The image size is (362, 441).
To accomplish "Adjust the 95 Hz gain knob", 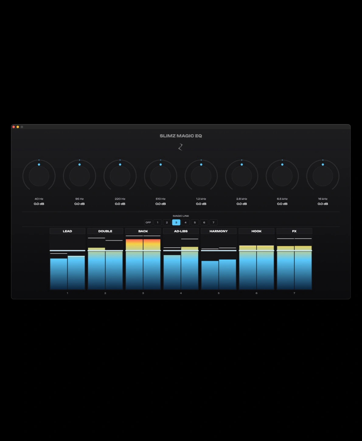I will point(79,176).
